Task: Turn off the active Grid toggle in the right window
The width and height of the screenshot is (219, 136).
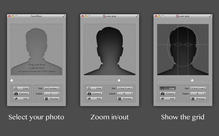Action: (168, 88)
